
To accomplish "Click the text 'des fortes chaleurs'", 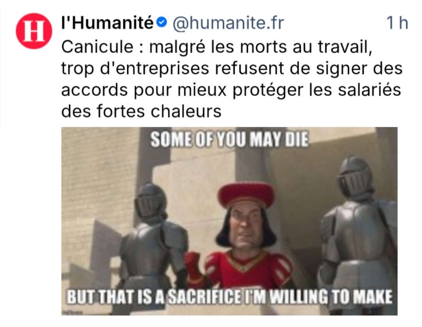I will coord(141,111).
